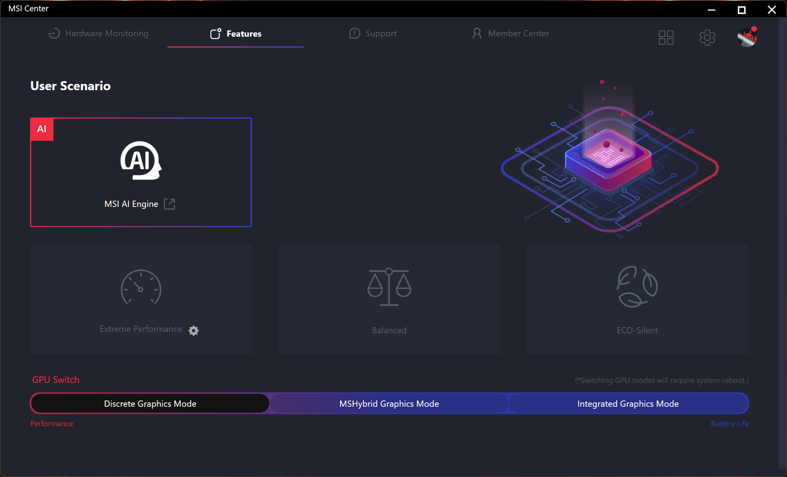
Task: Choose MSHybrid Graphics Mode
Action: tap(389, 404)
